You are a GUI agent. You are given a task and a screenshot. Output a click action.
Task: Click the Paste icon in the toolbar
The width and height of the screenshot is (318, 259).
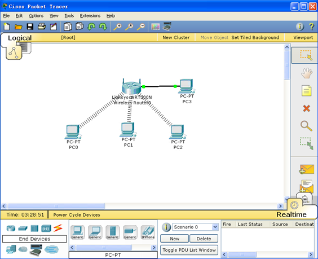pyautogui.click(x=79, y=27)
